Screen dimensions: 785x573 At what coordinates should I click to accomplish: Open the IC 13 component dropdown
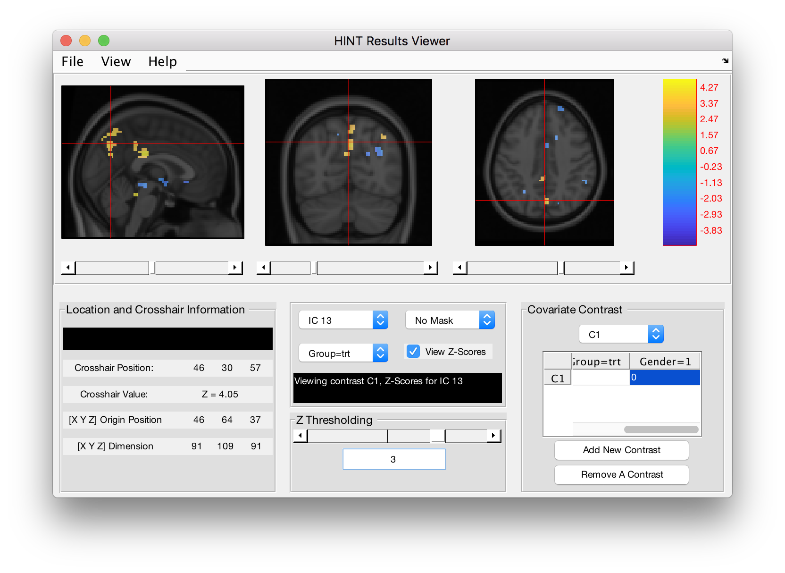pos(343,320)
